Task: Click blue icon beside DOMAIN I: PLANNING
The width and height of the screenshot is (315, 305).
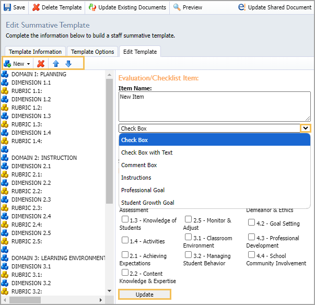Action: coord(5,74)
